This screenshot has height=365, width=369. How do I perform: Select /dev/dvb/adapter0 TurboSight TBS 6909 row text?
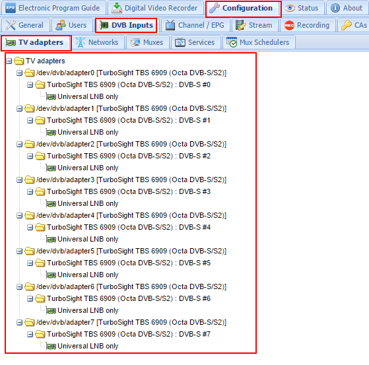click(131, 73)
